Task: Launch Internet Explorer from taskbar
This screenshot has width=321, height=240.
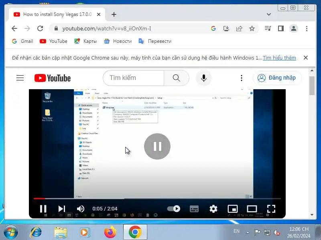Action: tap(36, 232)
